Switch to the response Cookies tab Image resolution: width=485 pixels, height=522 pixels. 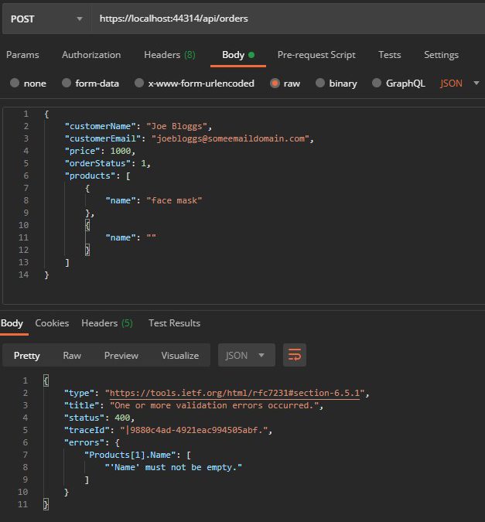point(52,323)
